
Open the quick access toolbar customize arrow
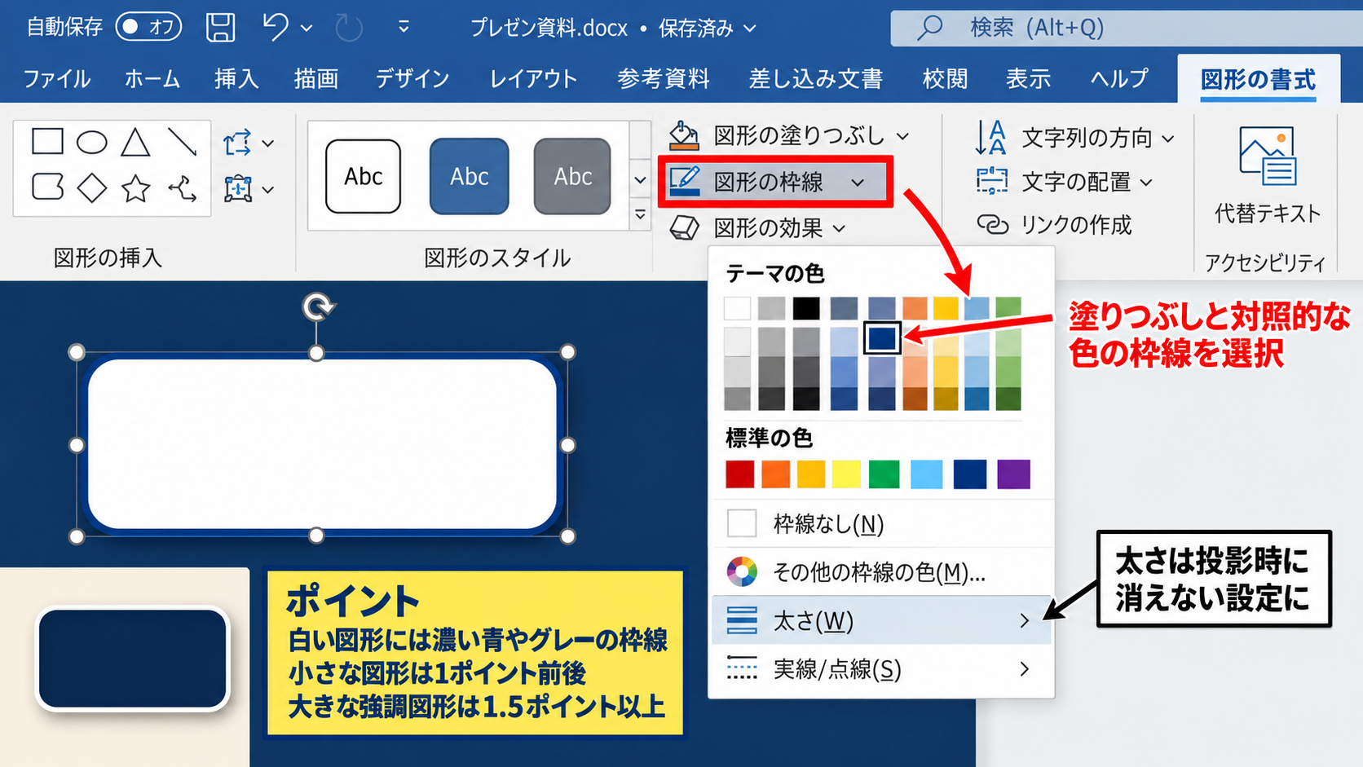pyautogui.click(x=404, y=27)
